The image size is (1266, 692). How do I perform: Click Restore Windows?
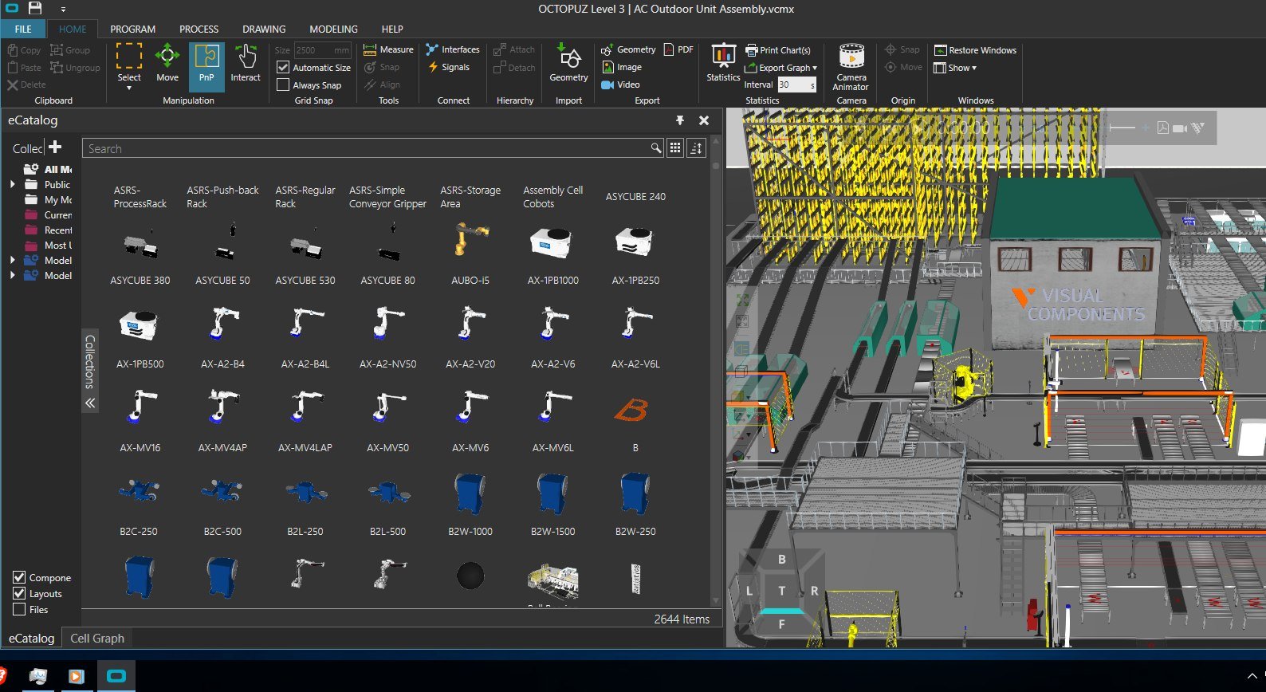coord(975,50)
